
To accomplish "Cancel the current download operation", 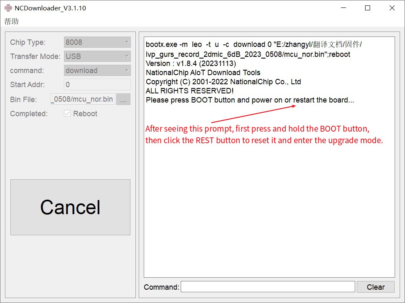I will [70, 207].
